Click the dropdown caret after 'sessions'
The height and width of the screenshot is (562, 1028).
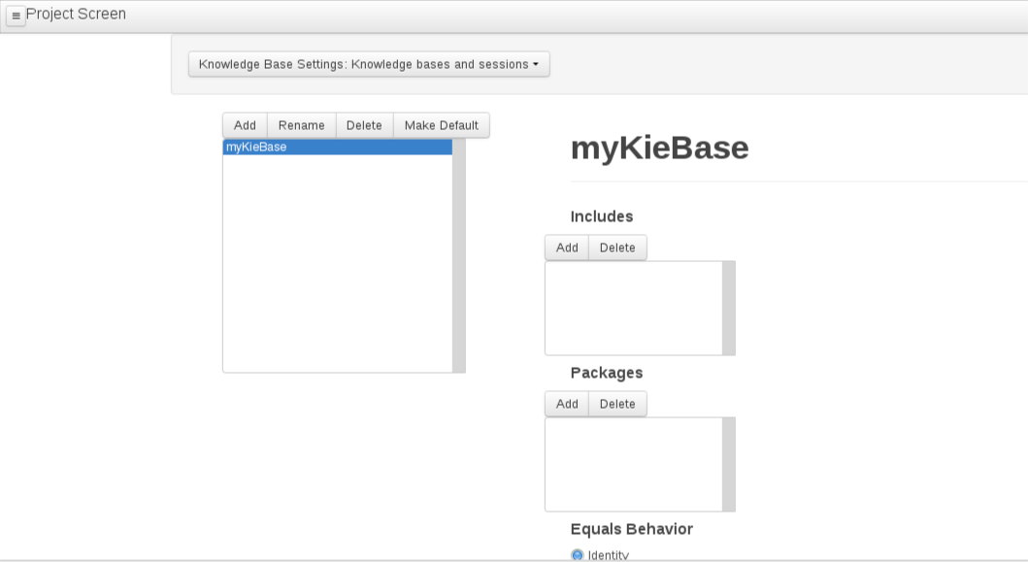click(536, 64)
